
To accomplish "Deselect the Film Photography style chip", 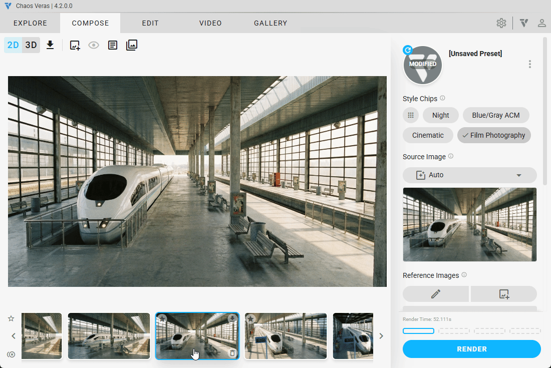I will pyautogui.click(x=494, y=135).
